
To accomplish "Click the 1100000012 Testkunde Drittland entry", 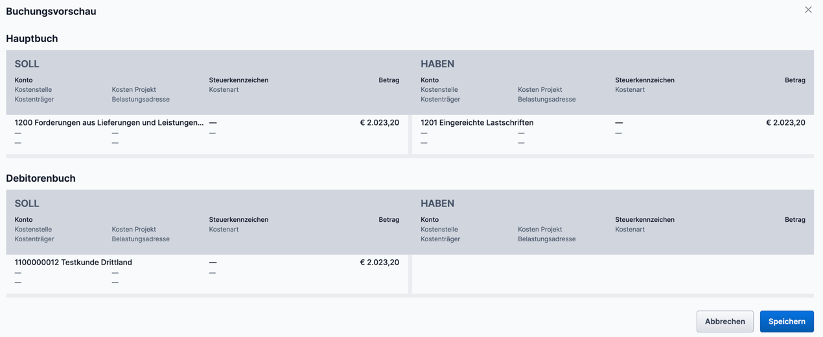I will (x=73, y=262).
